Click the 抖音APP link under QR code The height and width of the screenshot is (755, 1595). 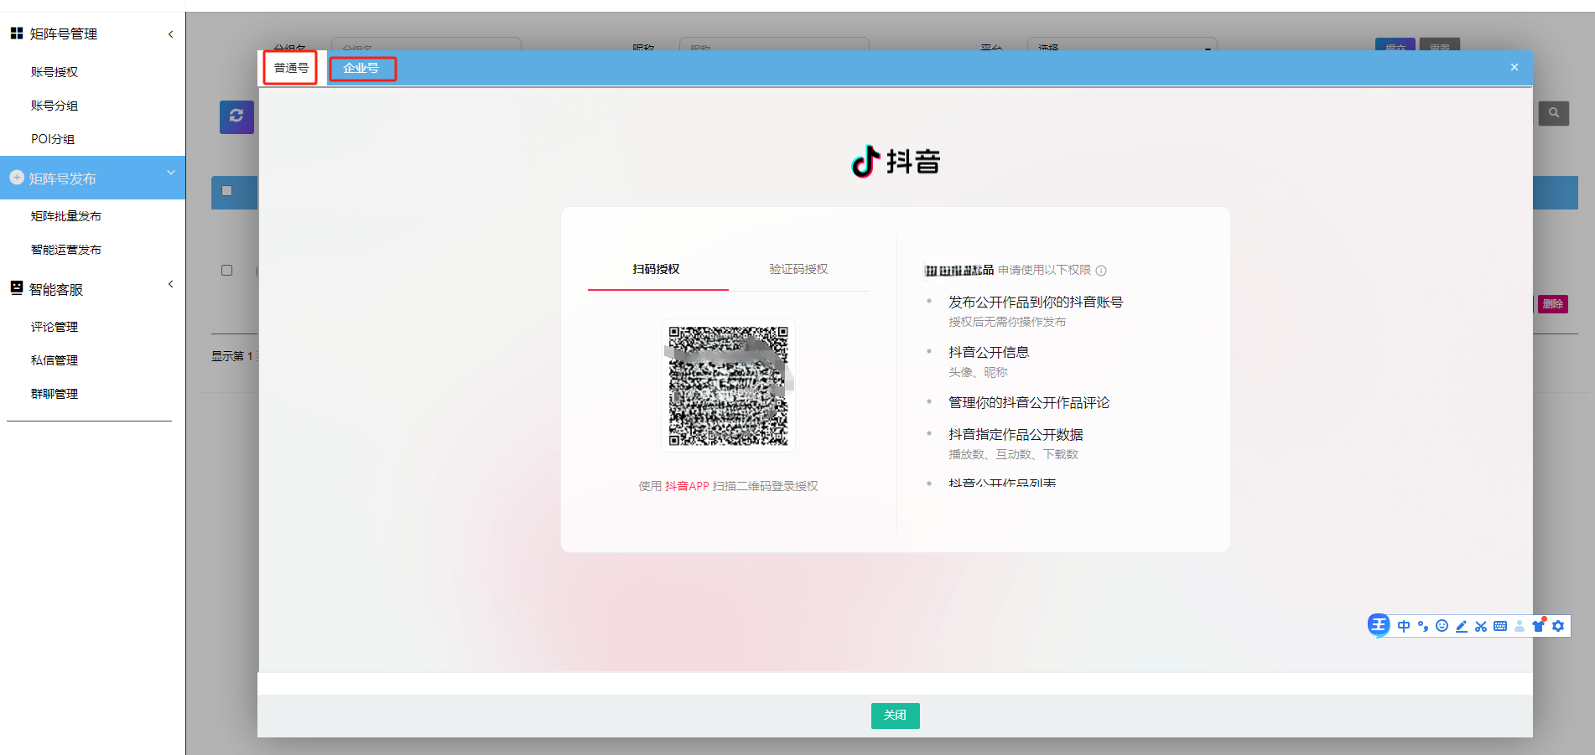687,486
